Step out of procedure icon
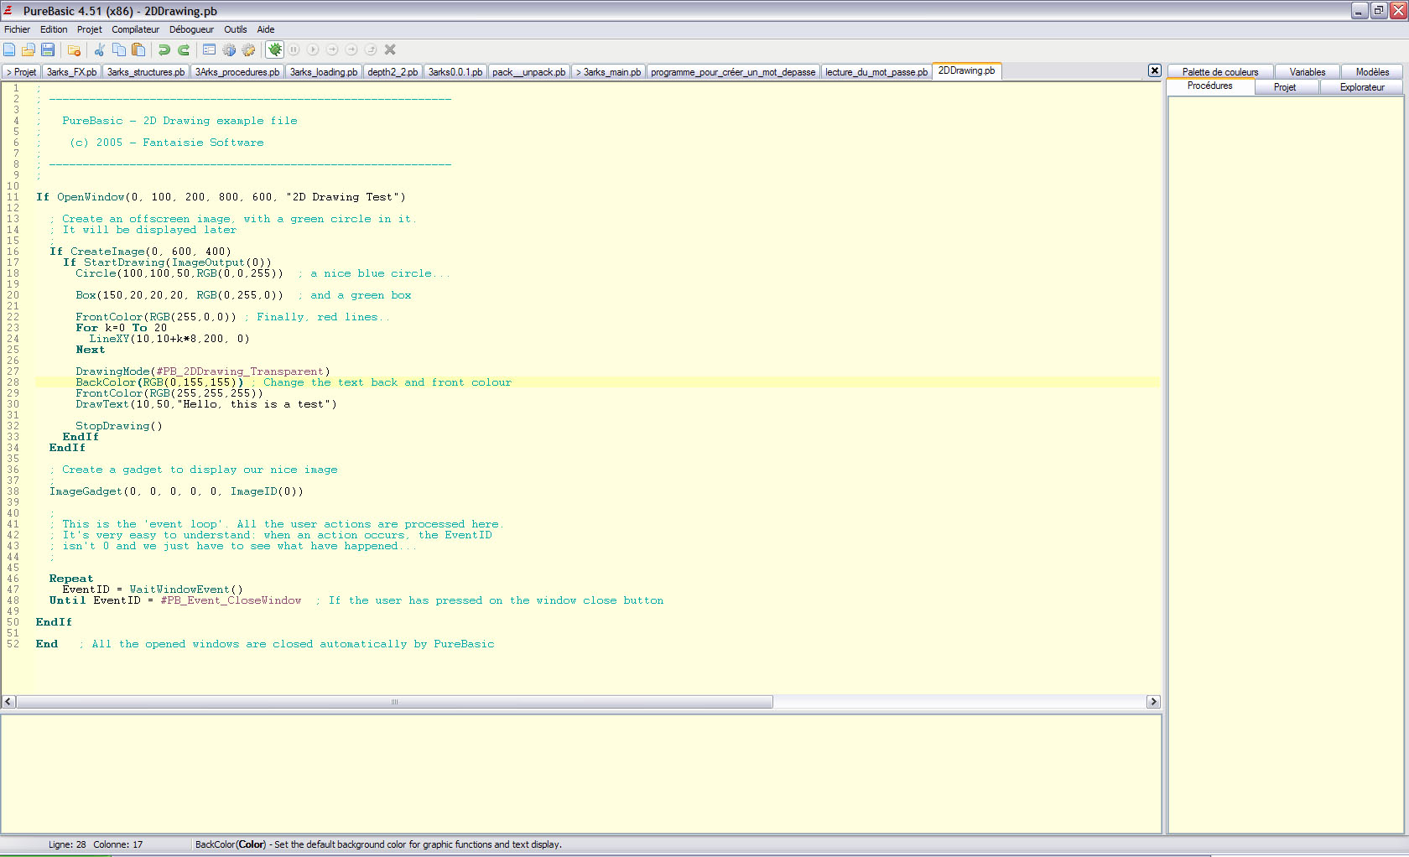Image resolution: width=1409 pixels, height=857 pixels. 371,50
